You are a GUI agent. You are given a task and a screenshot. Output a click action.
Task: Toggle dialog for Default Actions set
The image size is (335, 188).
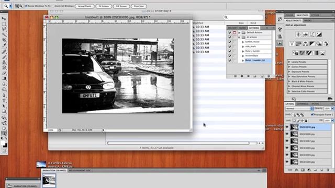tap(234, 32)
